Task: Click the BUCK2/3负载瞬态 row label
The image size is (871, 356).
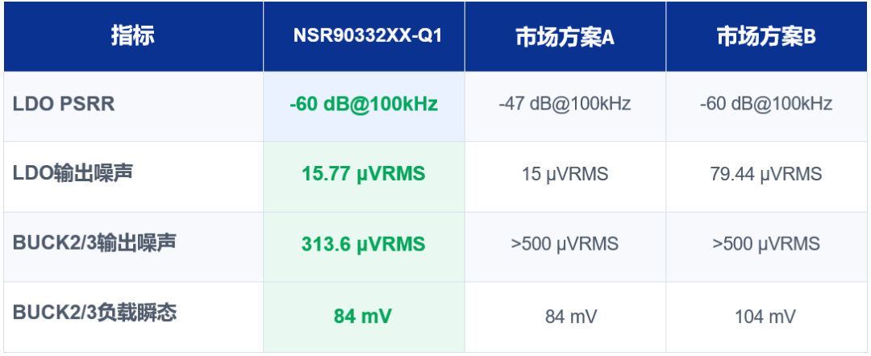Action: (x=94, y=313)
